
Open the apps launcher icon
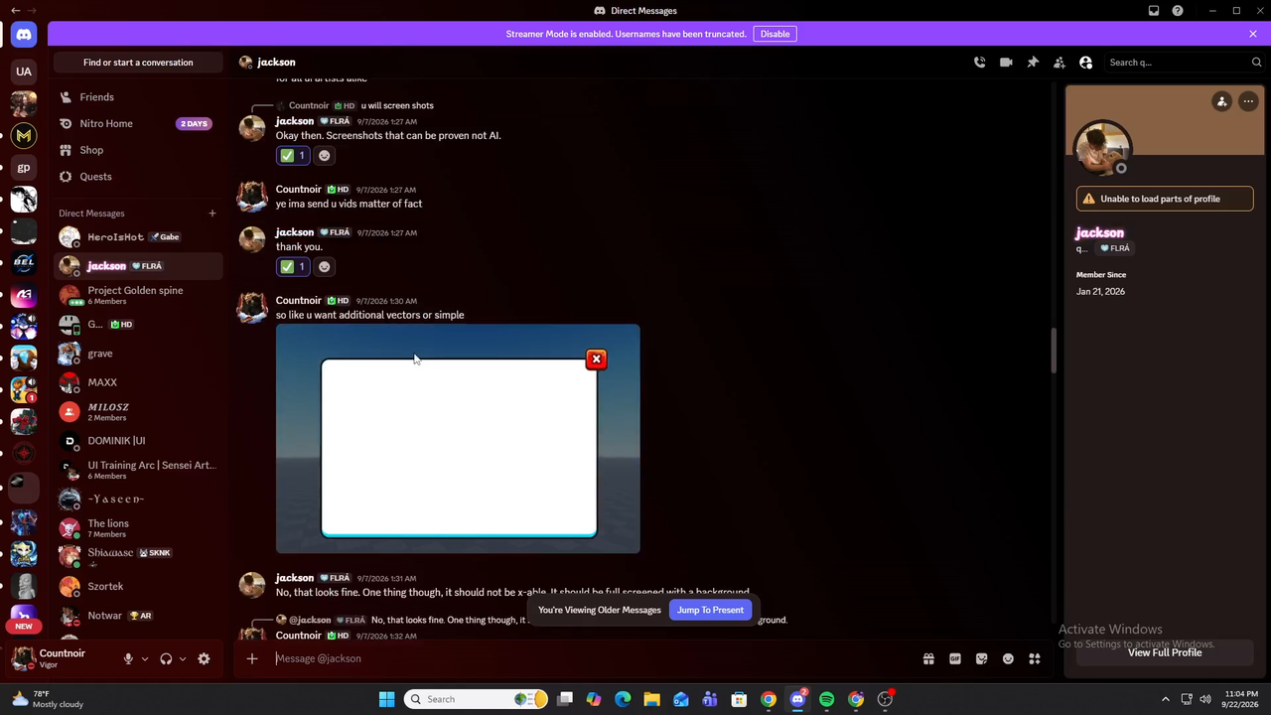[1035, 658]
